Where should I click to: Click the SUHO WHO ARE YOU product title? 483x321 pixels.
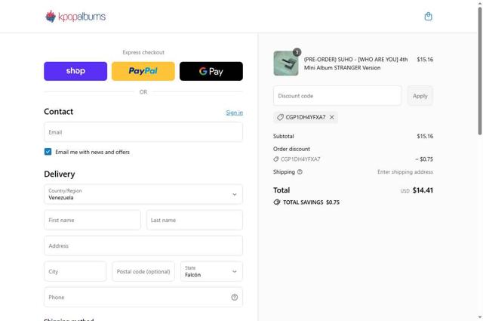[355, 63]
